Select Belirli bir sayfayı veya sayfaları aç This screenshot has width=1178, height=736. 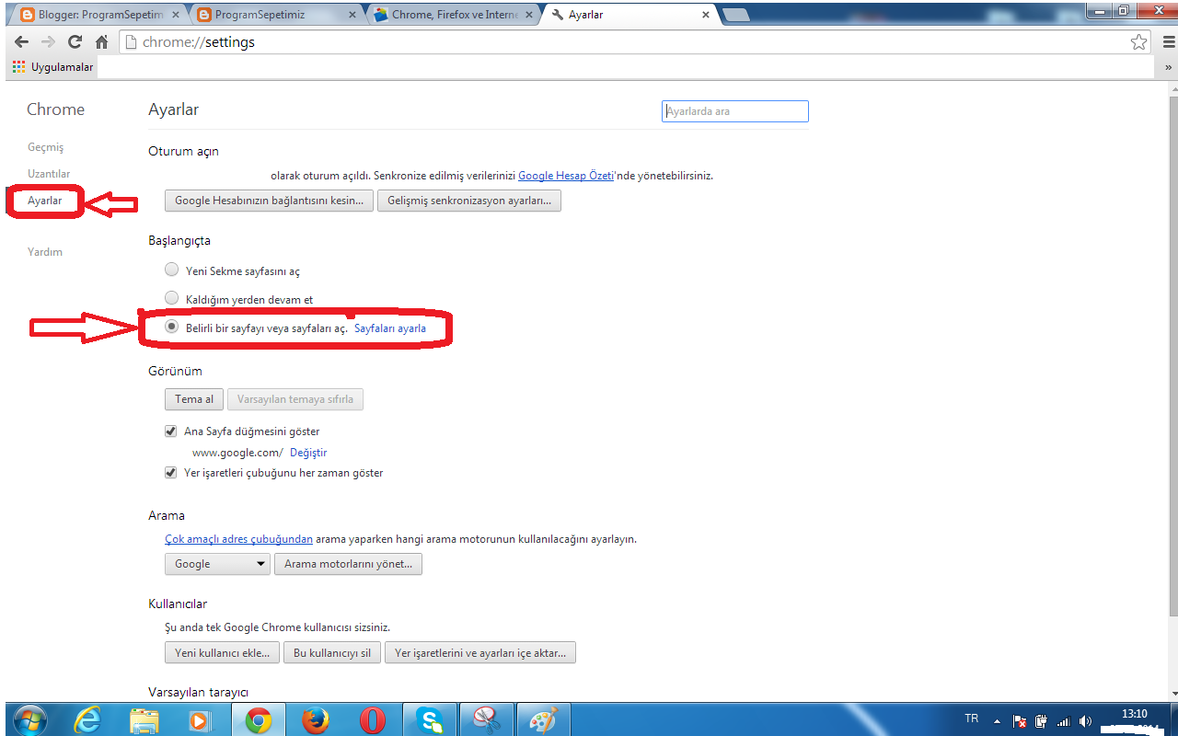tap(171, 327)
